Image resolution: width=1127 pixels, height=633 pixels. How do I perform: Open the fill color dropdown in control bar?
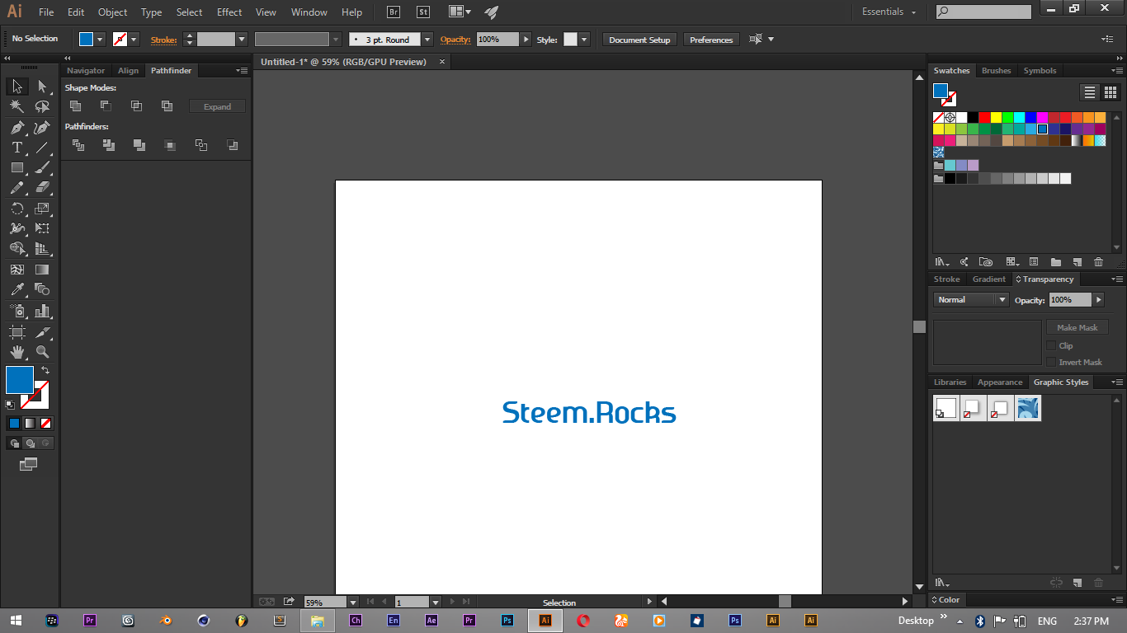point(100,39)
